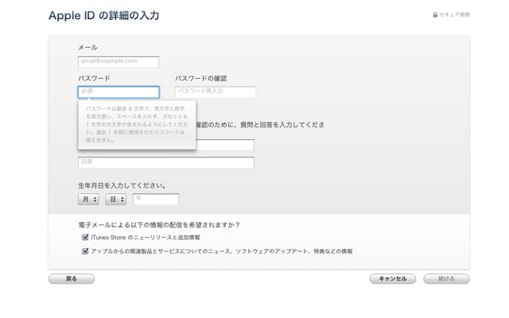The height and width of the screenshot is (318, 509).
Task: Uncheck the アップル news and updates checkbox
Action: coord(85,251)
